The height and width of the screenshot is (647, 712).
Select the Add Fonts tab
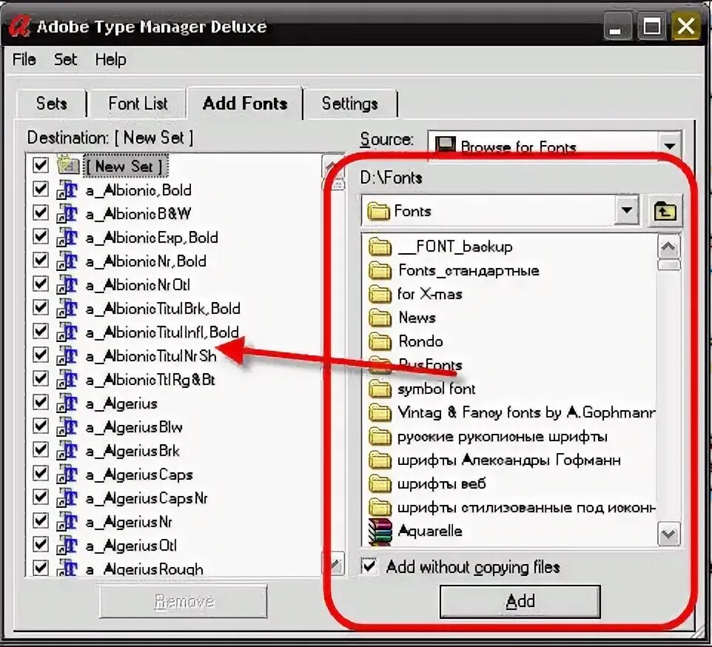pyautogui.click(x=245, y=104)
